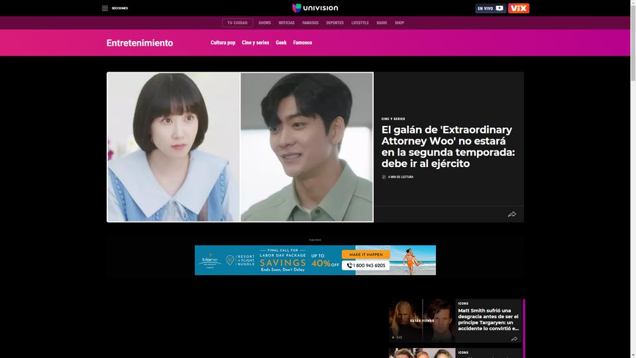
Task: Open the Cine y series subsection
Action: (255, 42)
